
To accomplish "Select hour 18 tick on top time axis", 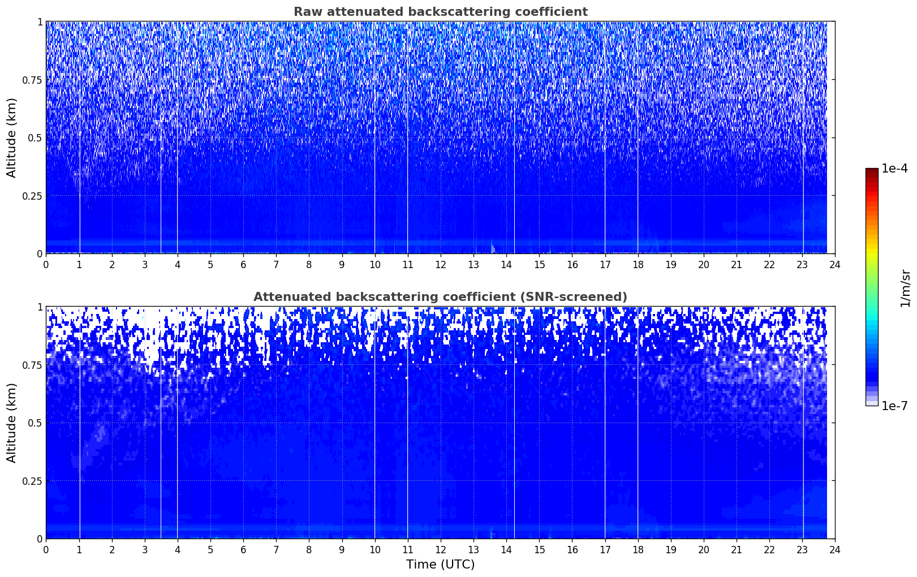I will point(638,265).
